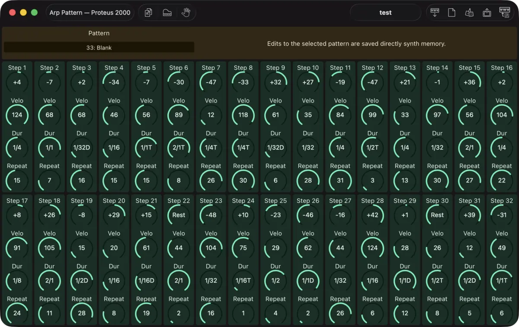This screenshot has height=327, width=519.
Task: Click the blank new document icon
Action: point(452,13)
